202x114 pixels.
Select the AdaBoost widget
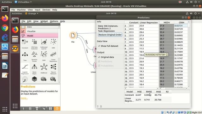click(44, 69)
